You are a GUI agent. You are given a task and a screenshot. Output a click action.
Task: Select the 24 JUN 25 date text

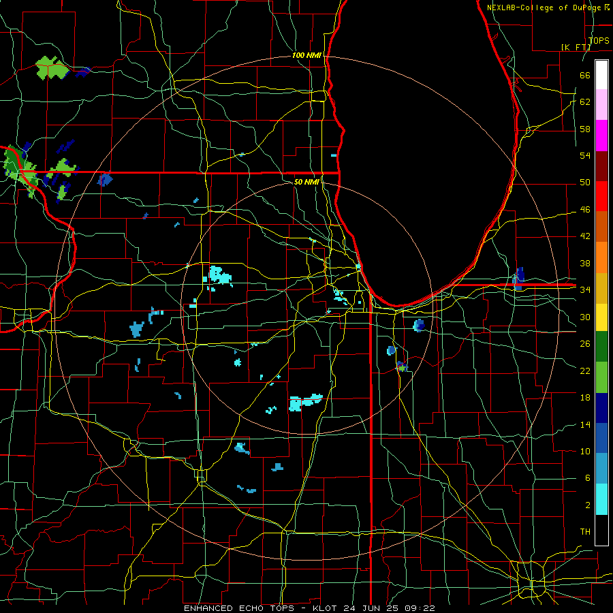[371, 608]
